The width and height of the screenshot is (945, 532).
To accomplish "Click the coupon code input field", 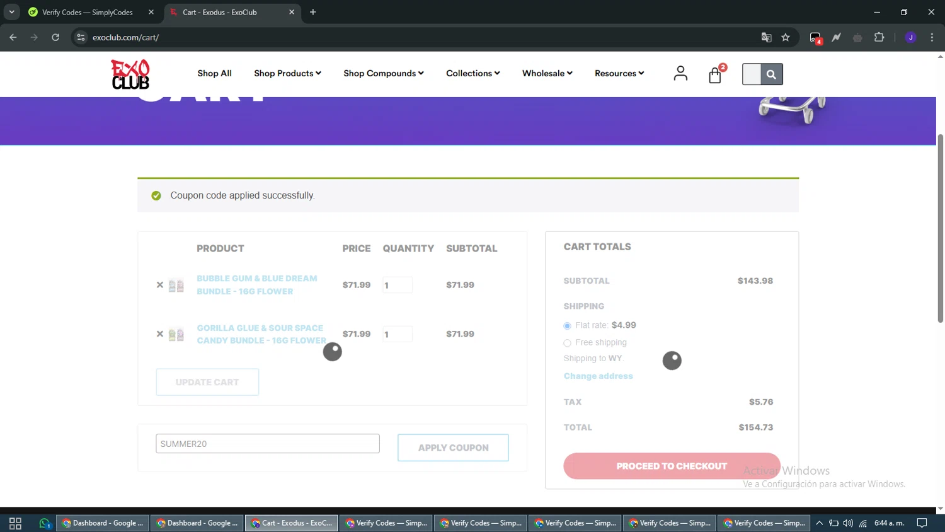I will point(268,444).
